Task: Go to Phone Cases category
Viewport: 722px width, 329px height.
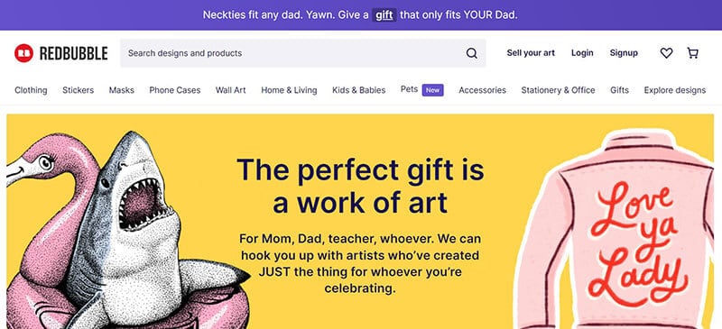Action: coord(175,90)
